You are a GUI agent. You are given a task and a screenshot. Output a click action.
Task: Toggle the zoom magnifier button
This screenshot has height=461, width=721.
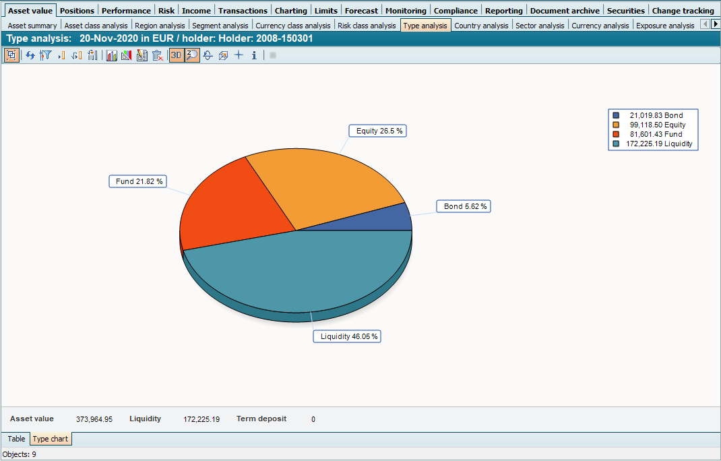(192, 55)
